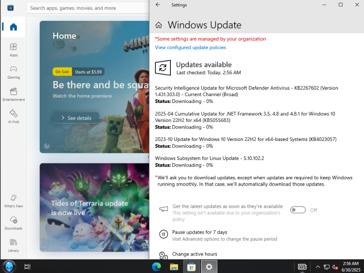Minimize the Settings window

pos(324,5)
